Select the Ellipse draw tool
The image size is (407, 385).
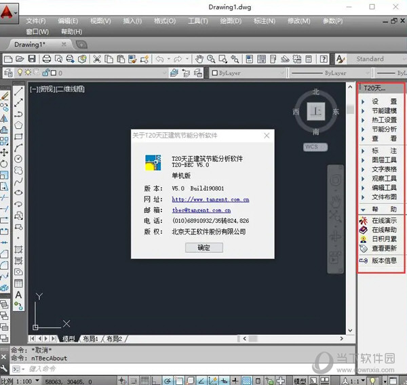coord(18,192)
